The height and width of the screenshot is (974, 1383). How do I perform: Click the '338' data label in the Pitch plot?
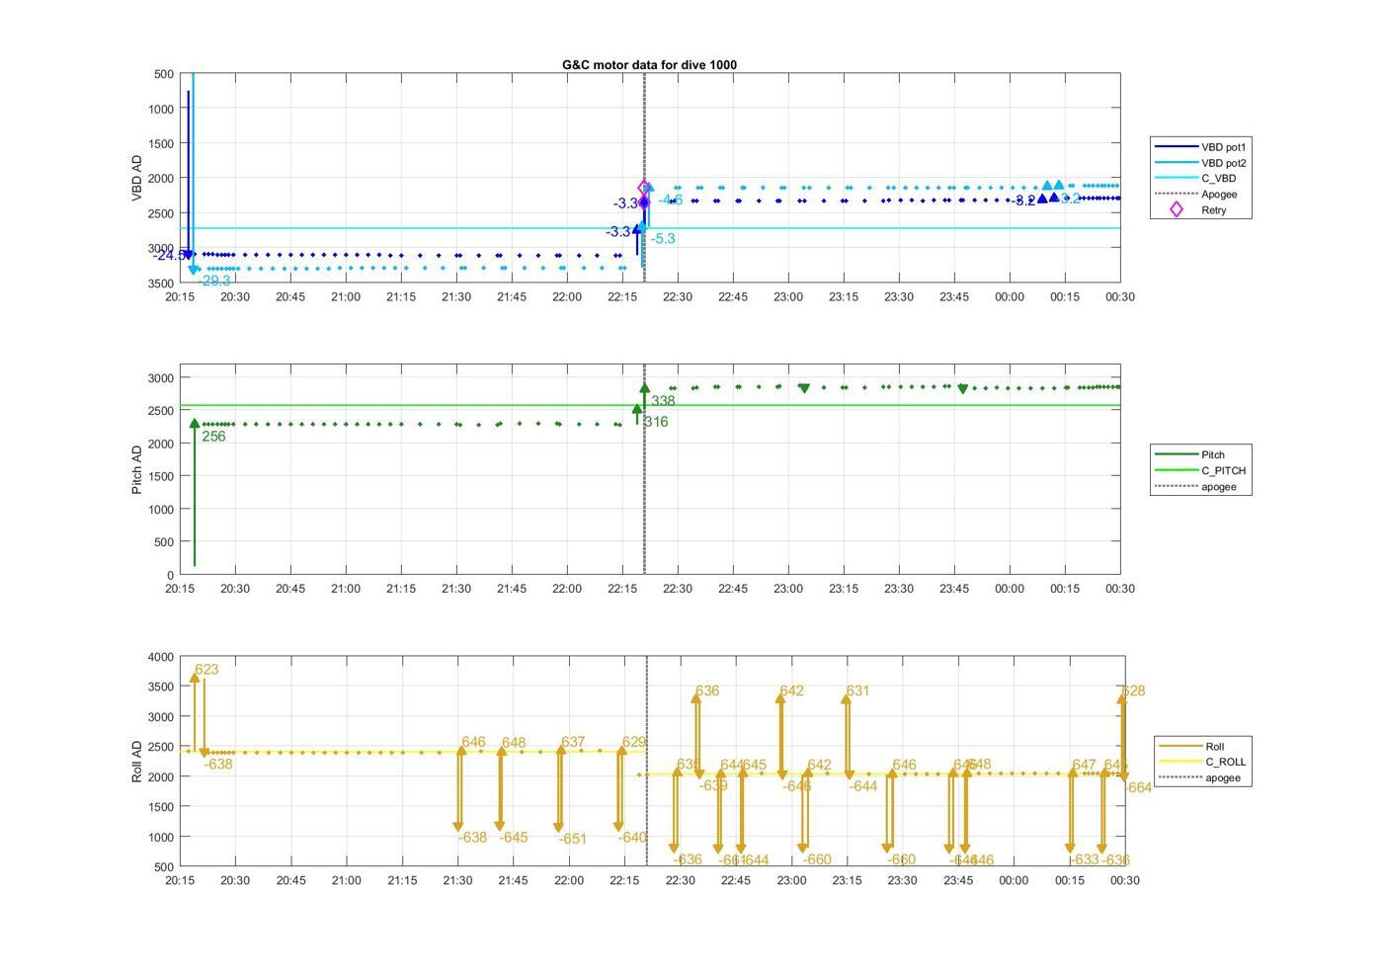pos(663,402)
